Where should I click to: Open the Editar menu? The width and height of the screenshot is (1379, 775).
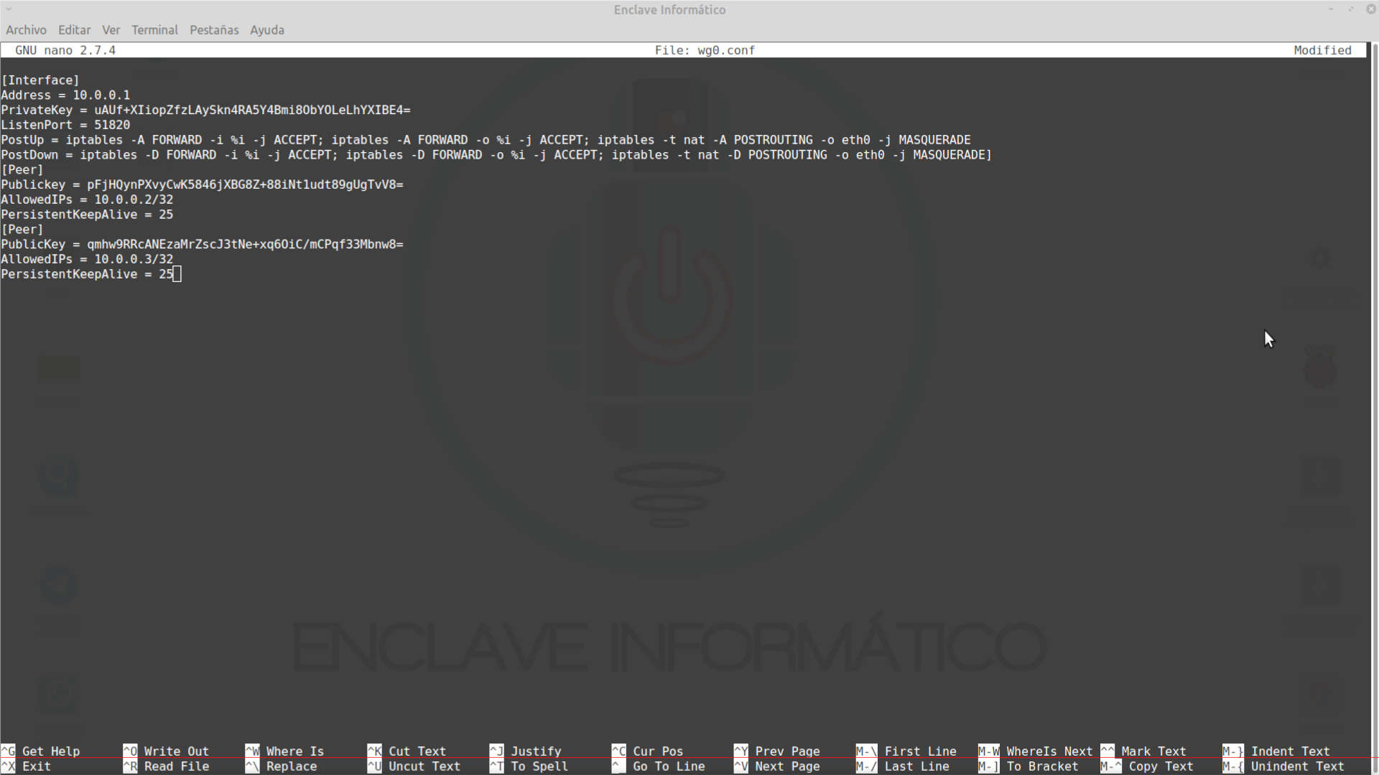pyautogui.click(x=74, y=30)
